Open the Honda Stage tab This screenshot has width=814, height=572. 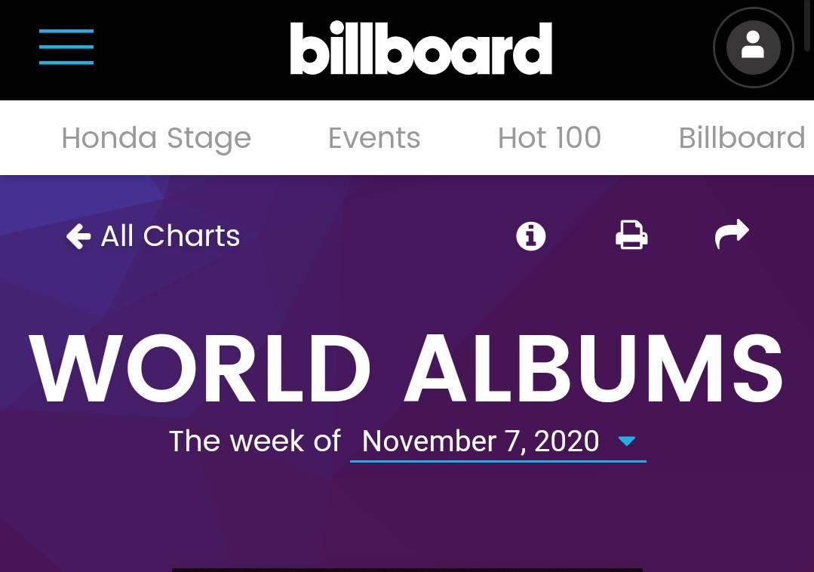pos(156,138)
